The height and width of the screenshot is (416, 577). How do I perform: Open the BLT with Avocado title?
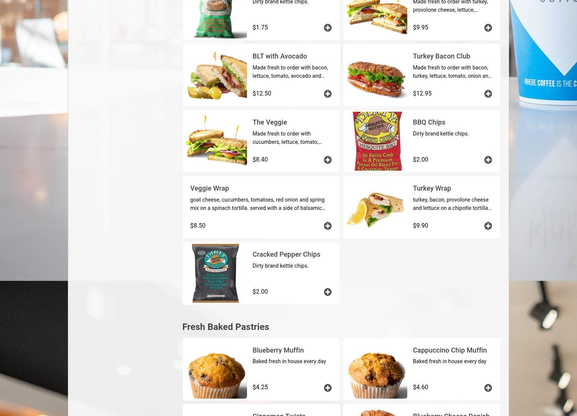tap(279, 56)
